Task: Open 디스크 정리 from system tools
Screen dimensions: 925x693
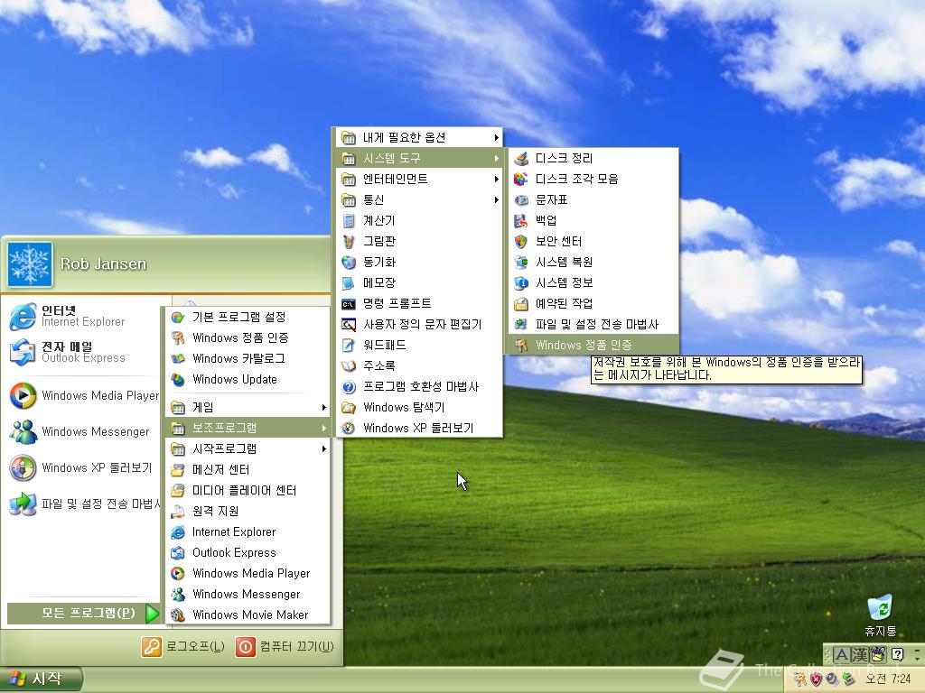Action: (x=593, y=158)
